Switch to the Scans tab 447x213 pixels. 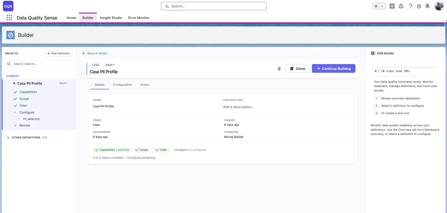click(x=145, y=85)
